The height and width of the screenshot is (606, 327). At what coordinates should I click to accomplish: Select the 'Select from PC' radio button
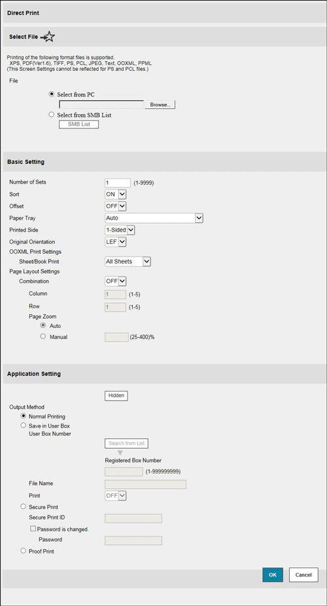click(51, 94)
